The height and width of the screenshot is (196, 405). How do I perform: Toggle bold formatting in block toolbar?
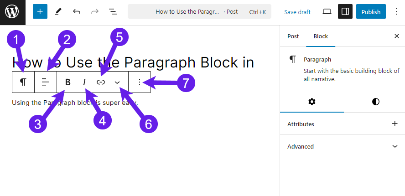pos(67,82)
